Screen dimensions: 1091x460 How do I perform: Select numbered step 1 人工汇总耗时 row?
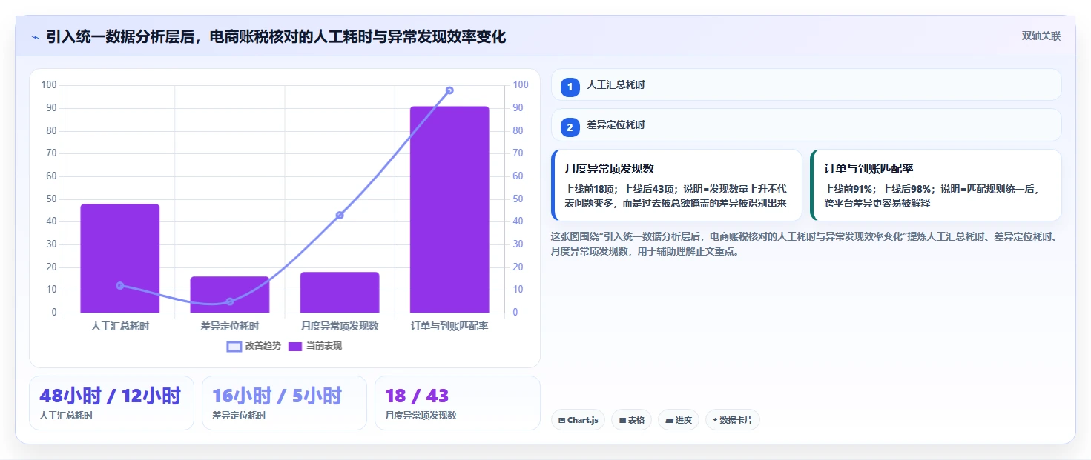click(806, 84)
